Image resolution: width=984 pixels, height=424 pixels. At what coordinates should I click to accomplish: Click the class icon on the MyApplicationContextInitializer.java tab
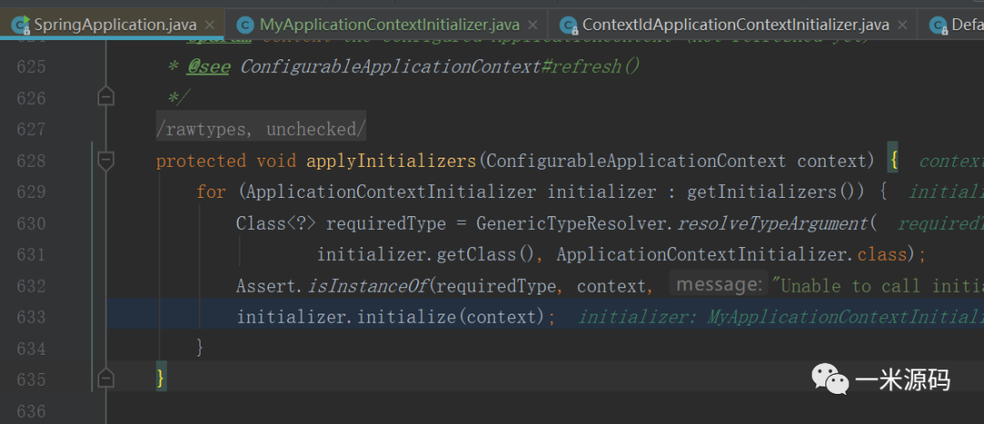tap(245, 25)
